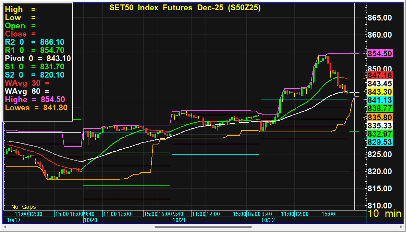Click the Lowes = 841.80 legend row

click(x=36, y=108)
